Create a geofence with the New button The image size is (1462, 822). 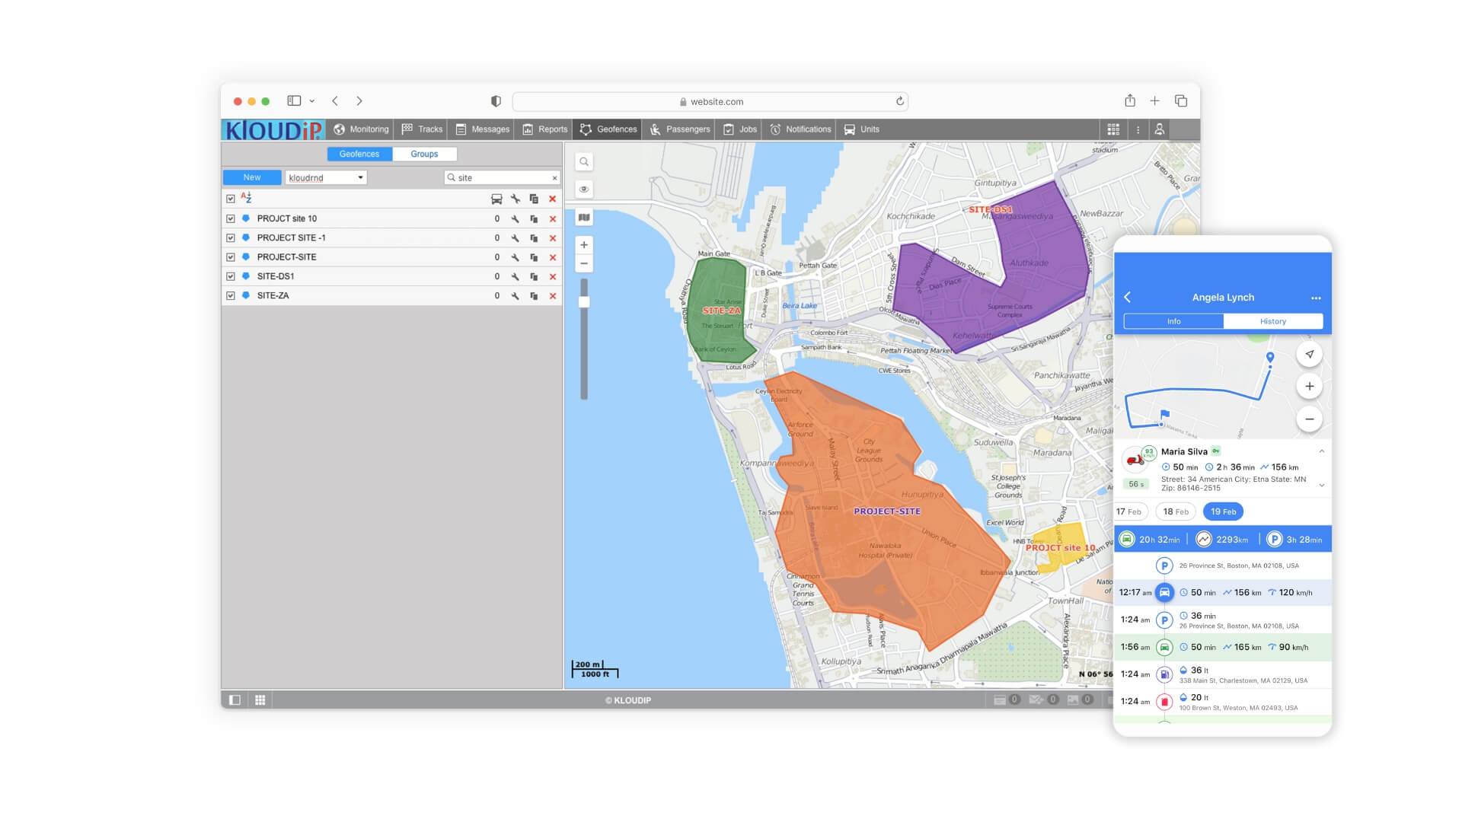(x=251, y=177)
